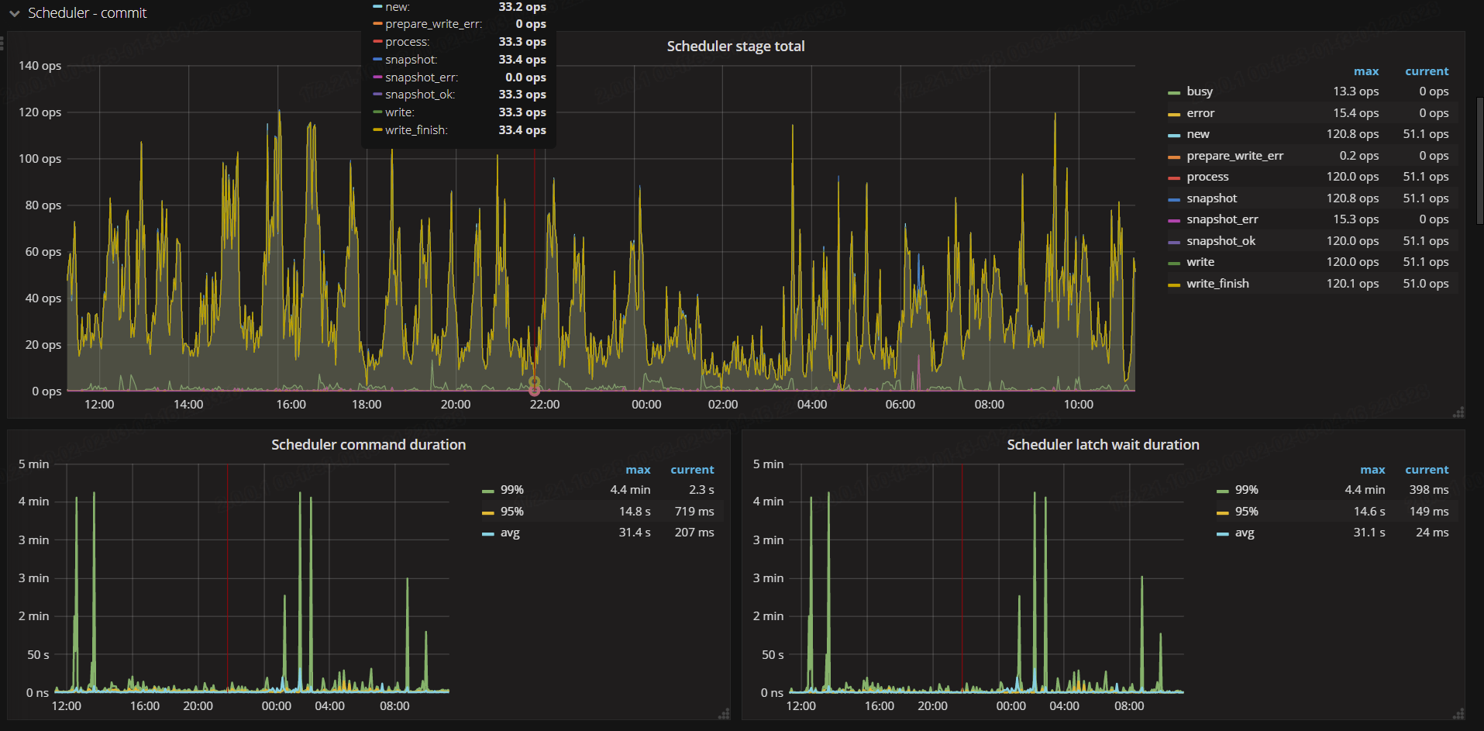Click the error series color line icon
The image size is (1484, 731).
(x=1173, y=114)
